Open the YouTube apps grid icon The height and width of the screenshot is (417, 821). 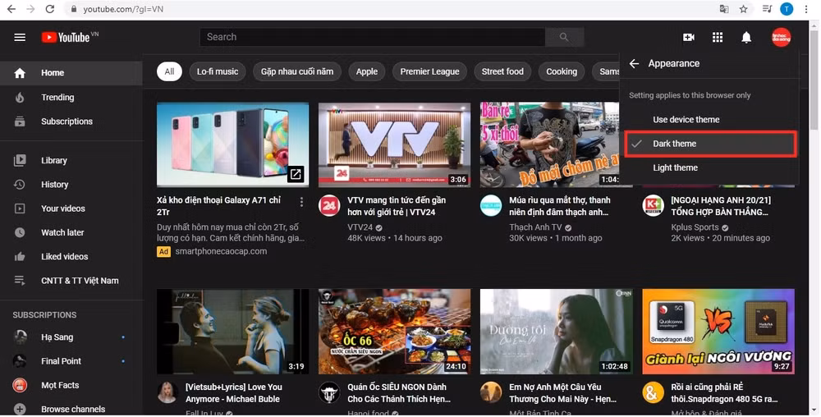(x=718, y=37)
